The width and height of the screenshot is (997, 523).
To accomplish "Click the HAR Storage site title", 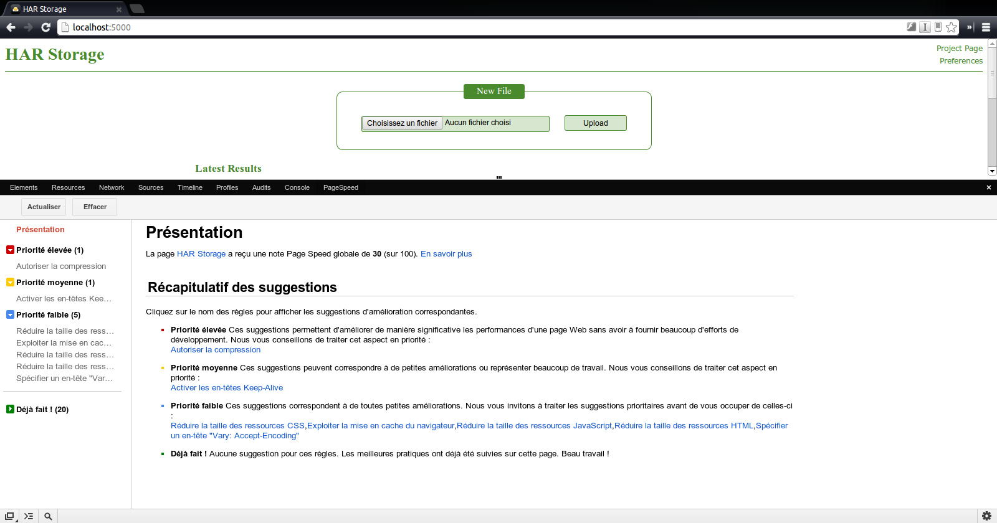I will pos(55,54).
